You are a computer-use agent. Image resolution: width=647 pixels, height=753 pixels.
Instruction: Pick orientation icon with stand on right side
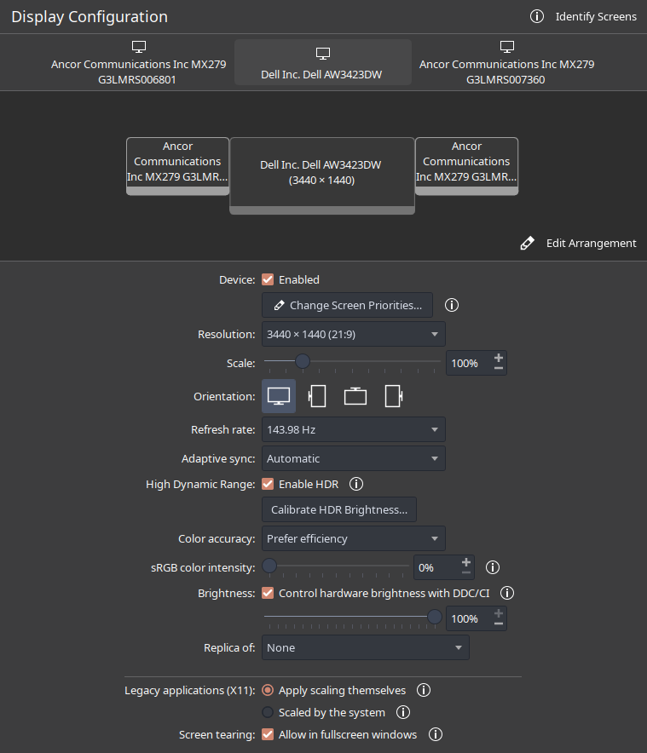point(393,396)
